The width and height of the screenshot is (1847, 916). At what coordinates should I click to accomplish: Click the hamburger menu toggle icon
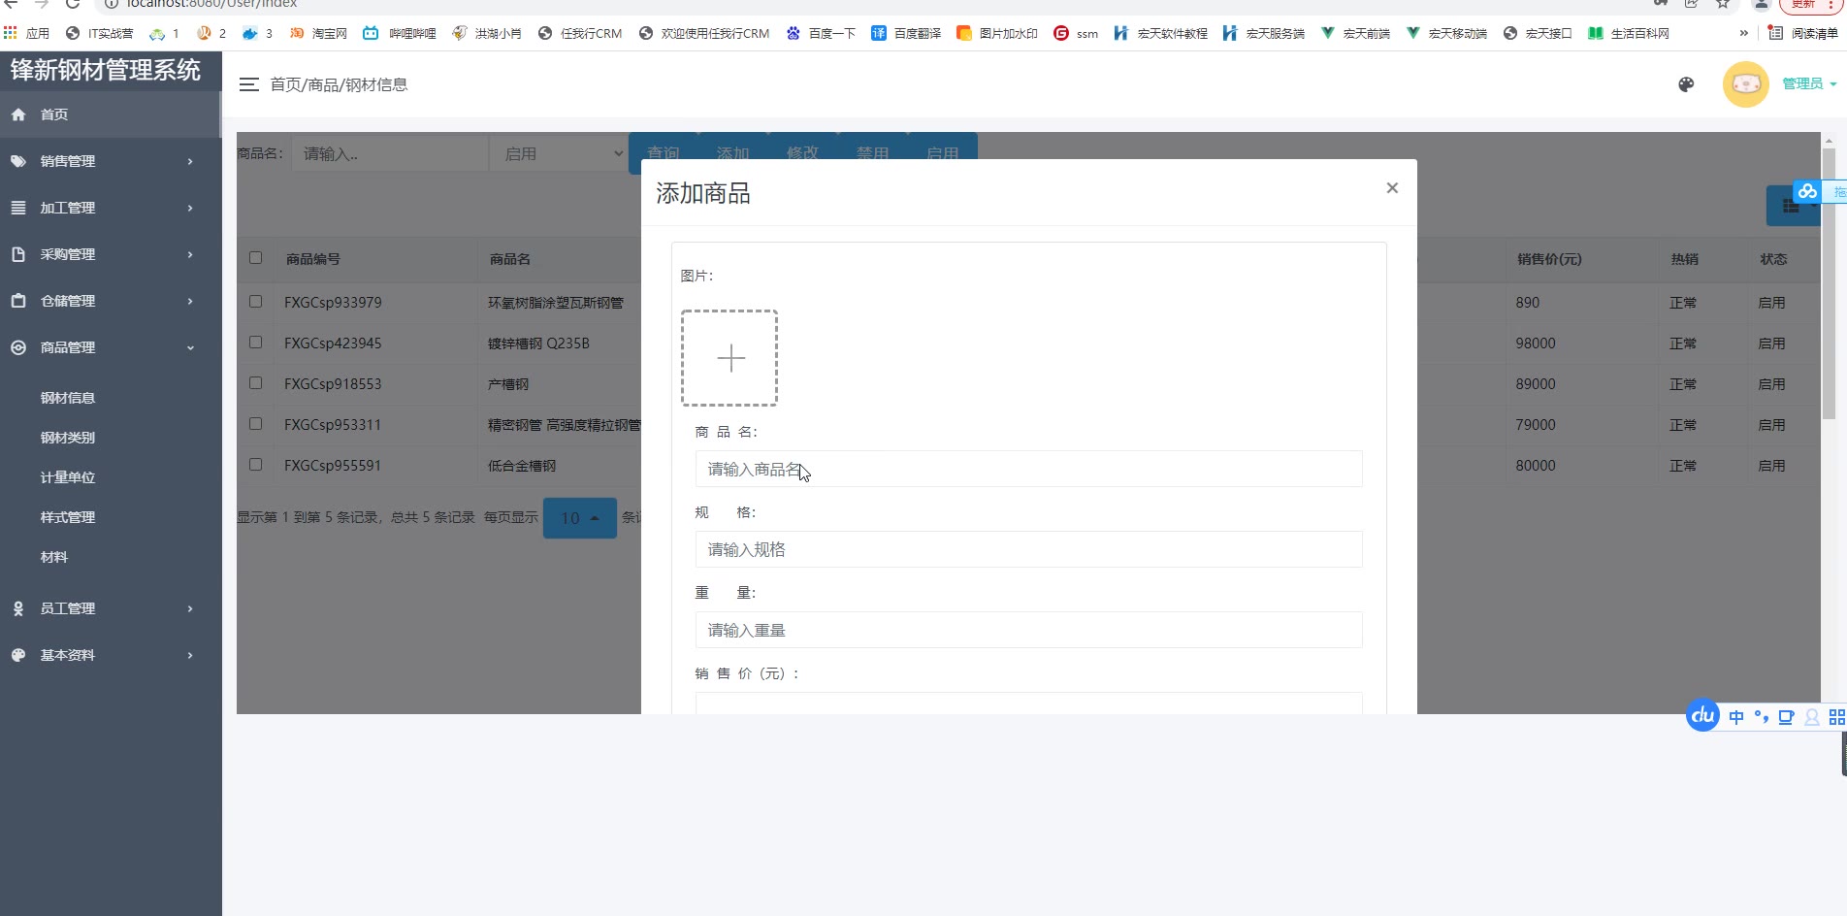pyautogui.click(x=248, y=84)
